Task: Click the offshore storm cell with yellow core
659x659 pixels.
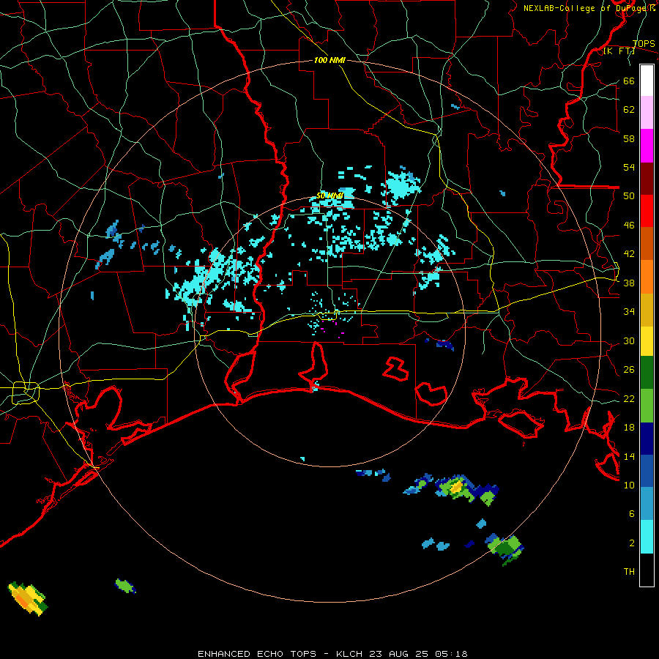Action: click(x=456, y=487)
